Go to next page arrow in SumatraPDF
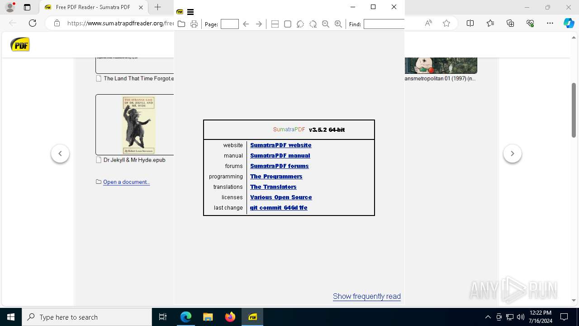Image resolution: width=579 pixels, height=326 pixels. (x=259, y=24)
